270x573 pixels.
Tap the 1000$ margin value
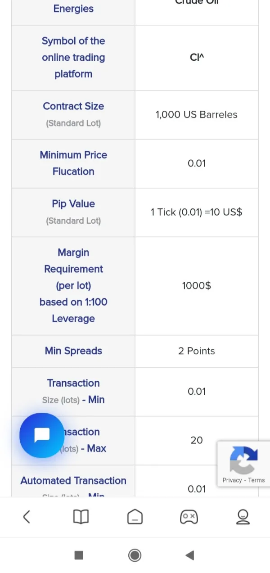pyautogui.click(x=197, y=286)
